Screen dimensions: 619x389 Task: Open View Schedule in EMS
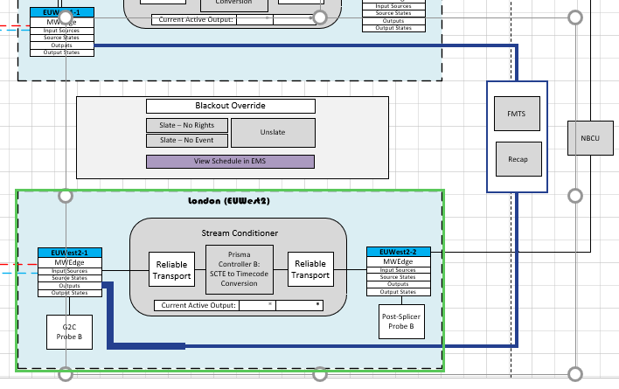(230, 162)
